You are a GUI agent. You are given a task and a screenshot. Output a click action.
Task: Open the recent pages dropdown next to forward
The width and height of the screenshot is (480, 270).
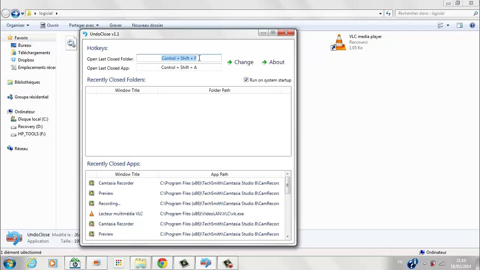(22, 13)
